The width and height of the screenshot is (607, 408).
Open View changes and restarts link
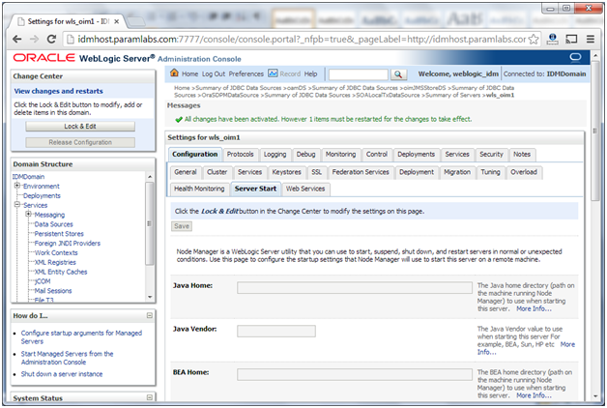[58, 91]
